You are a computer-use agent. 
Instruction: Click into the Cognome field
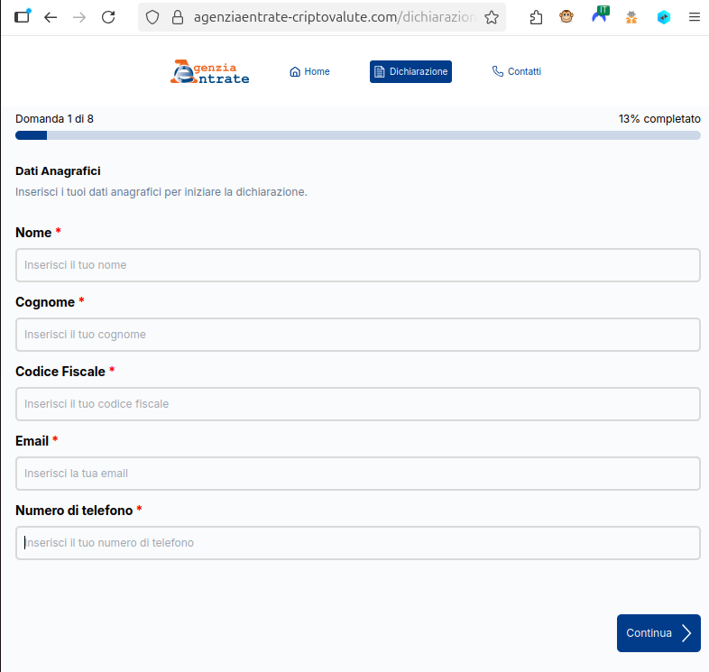pos(357,335)
